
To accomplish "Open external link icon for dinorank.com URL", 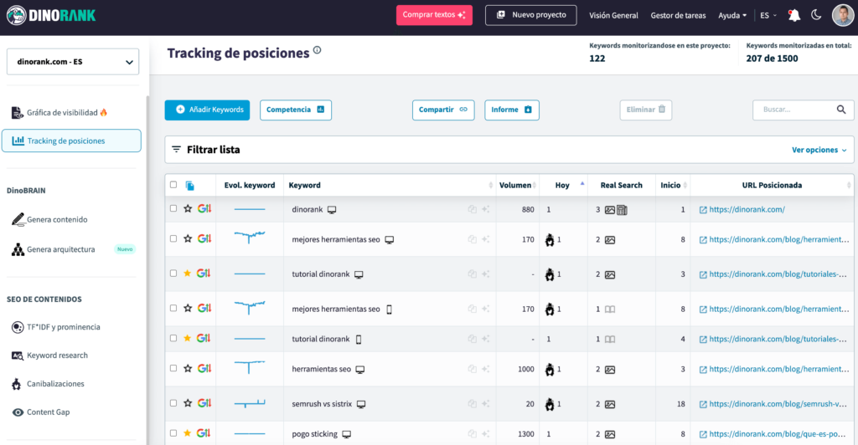I will (703, 209).
